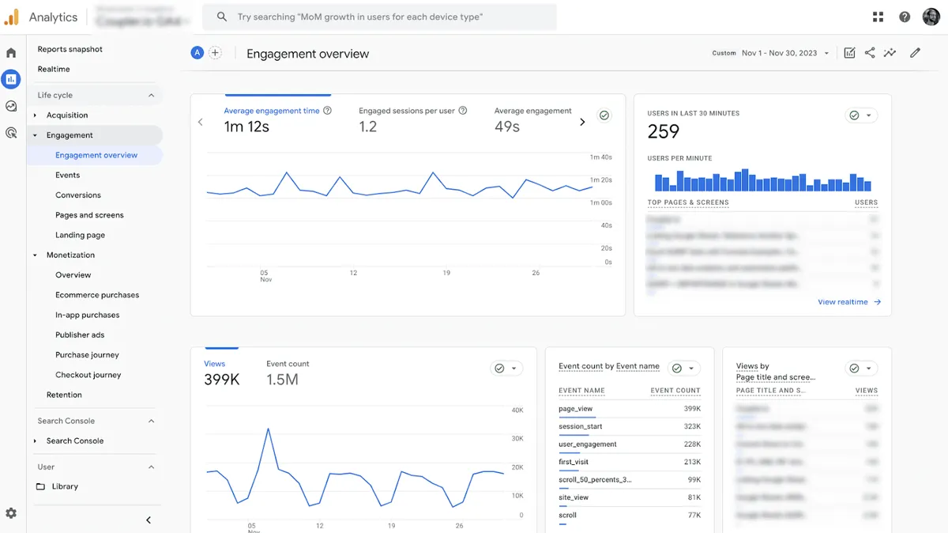
Task: Click info icon beside Engaged sessions per user
Action: [463, 111]
